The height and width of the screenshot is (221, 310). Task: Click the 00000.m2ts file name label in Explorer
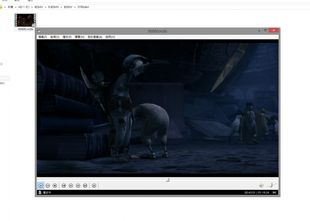point(25,29)
